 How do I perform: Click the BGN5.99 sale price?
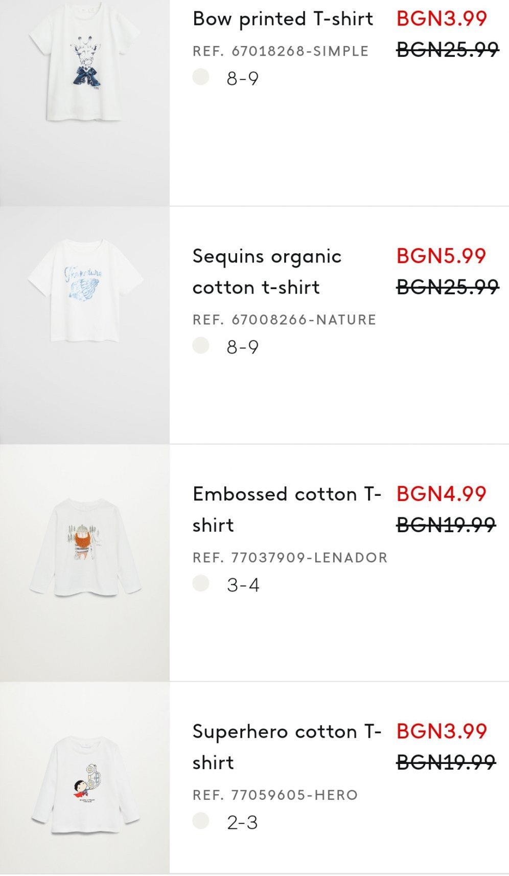click(441, 256)
